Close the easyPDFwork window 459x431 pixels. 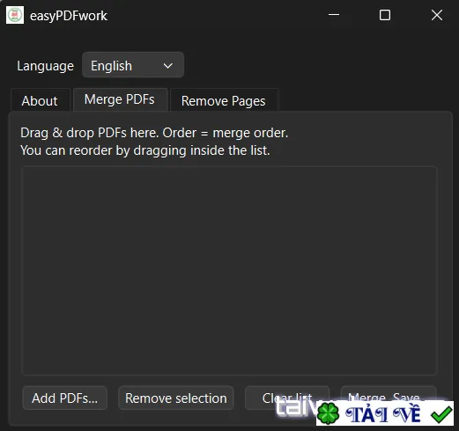click(x=437, y=15)
